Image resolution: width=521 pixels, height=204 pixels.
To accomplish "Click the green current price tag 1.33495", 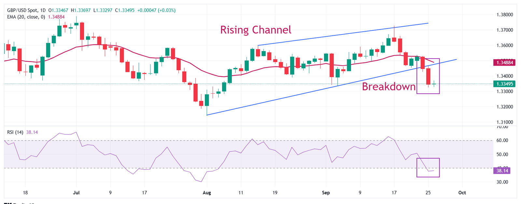I will tap(504, 84).
